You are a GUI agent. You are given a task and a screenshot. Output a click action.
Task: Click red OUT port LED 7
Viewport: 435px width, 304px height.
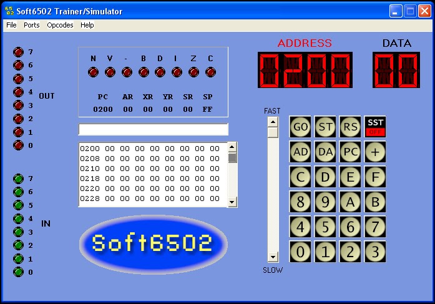tap(18, 52)
